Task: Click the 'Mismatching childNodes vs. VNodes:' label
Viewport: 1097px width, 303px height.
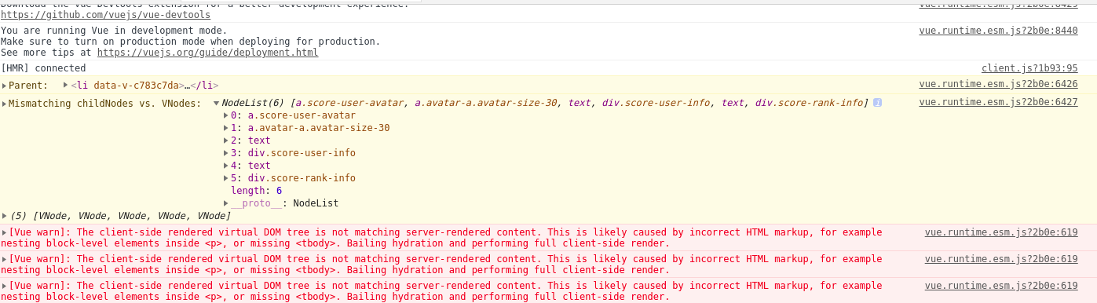Action: (105, 104)
